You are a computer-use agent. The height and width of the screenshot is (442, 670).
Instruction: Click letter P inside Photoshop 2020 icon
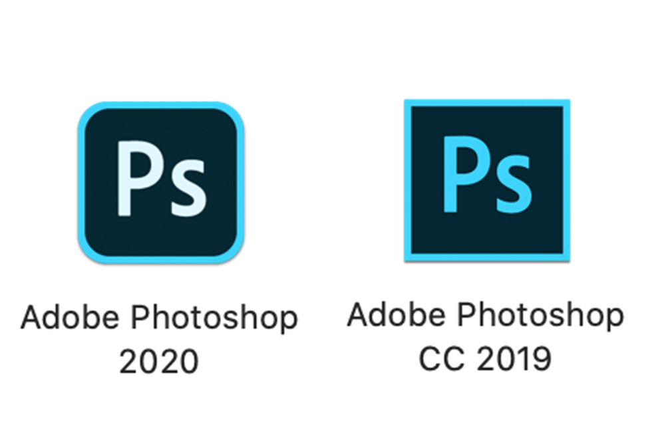tap(140, 179)
